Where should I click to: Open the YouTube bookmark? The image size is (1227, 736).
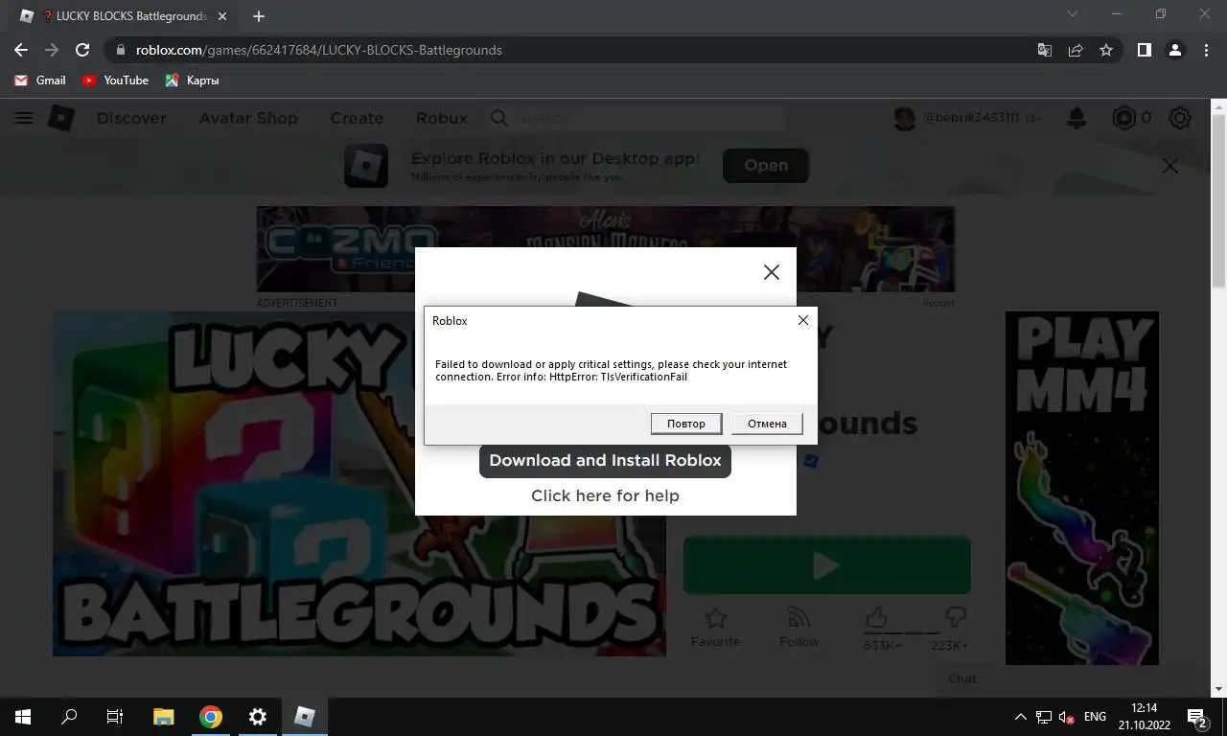tap(115, 80)
